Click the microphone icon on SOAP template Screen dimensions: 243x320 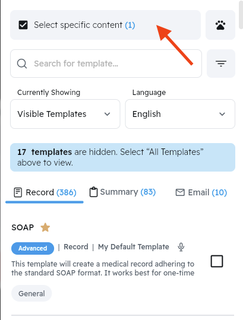[181, 247]
